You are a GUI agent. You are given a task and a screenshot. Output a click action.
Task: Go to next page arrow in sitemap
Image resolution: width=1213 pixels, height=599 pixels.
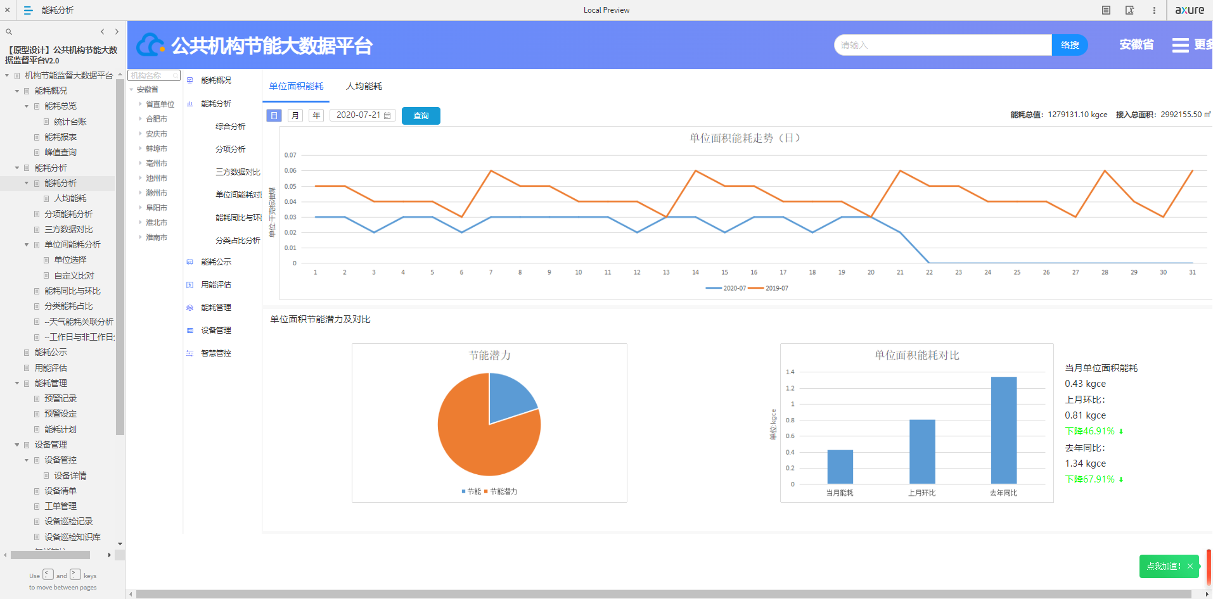click(x=117, y=32)
